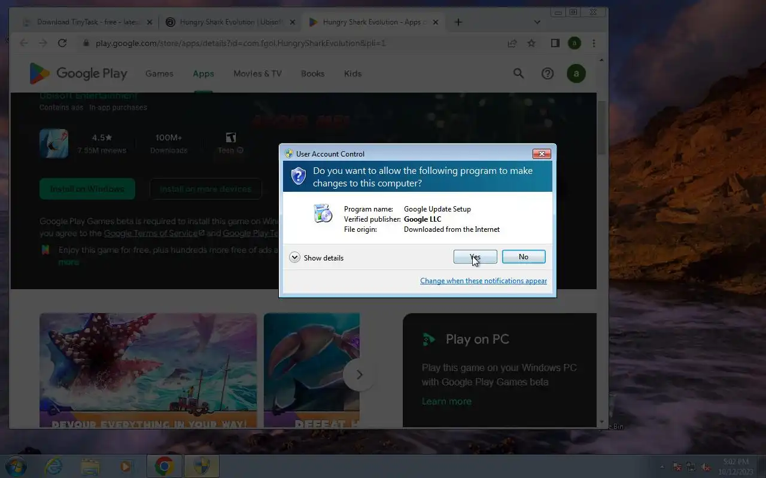766x478 pixels.
Task: Click the Hungry Shark app icon
Action: (54, 143)
